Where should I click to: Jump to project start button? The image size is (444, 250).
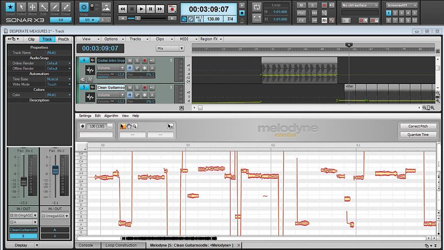pos(122,18)
